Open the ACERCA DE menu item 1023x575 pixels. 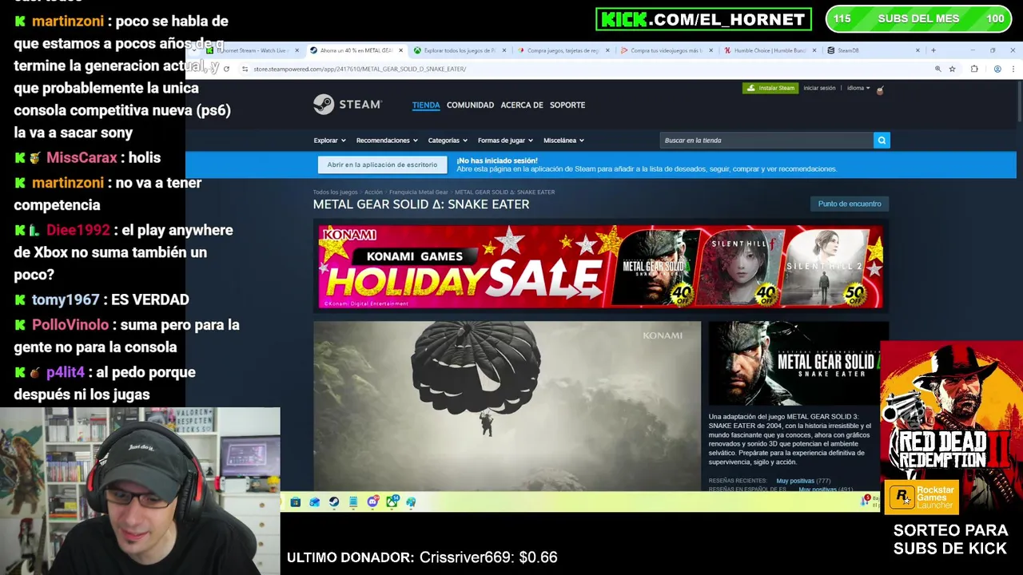(x=522, y=105)
